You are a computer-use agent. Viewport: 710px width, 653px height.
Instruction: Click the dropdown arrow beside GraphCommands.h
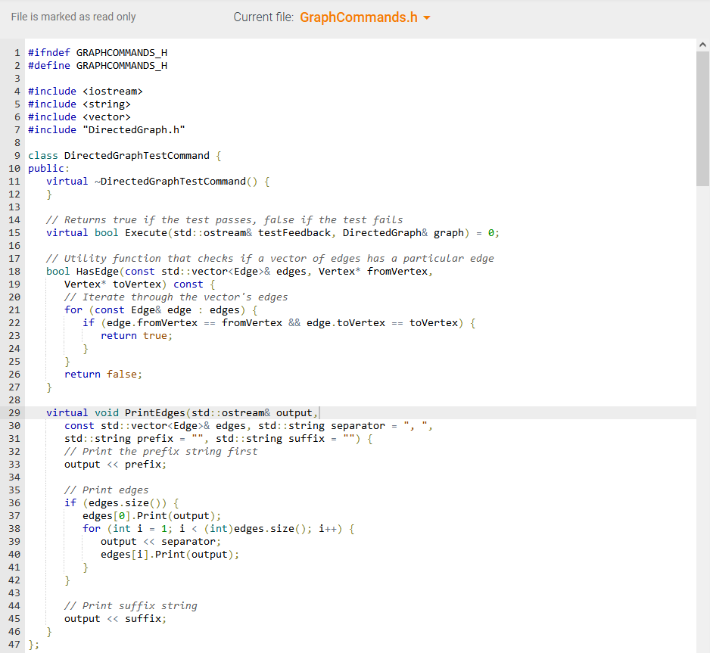[x=425, y=17]
